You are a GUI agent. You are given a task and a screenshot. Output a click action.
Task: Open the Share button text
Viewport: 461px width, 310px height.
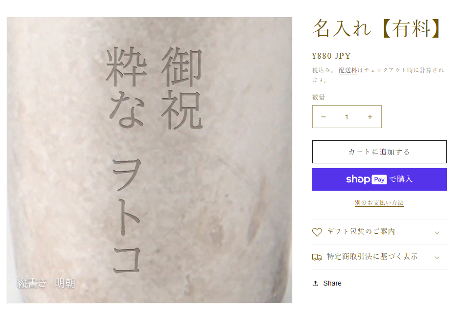(x=332, y=283)
